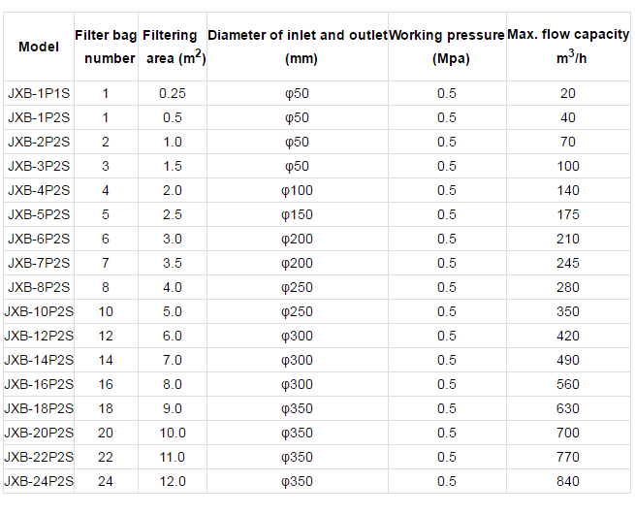Select the 175 flow capacity value
This screenshot has width=635, height=515.
[568, 214]
